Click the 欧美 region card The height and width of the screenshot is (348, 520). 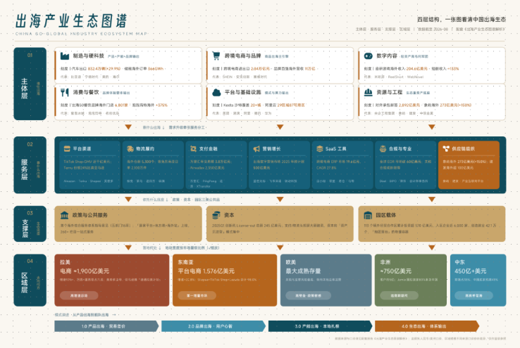point(326,281)
